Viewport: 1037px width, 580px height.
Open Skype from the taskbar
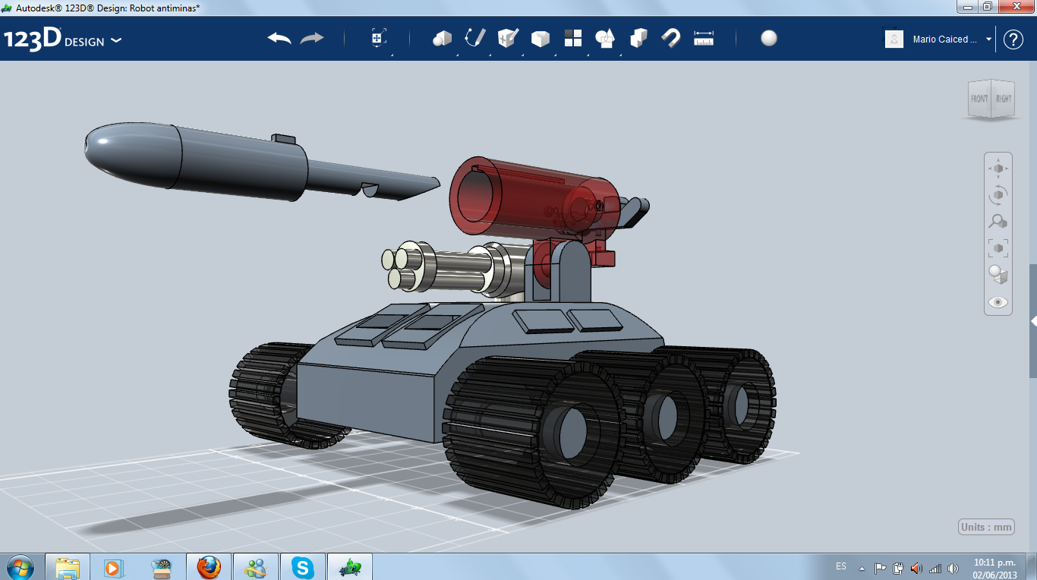[303, 567]
